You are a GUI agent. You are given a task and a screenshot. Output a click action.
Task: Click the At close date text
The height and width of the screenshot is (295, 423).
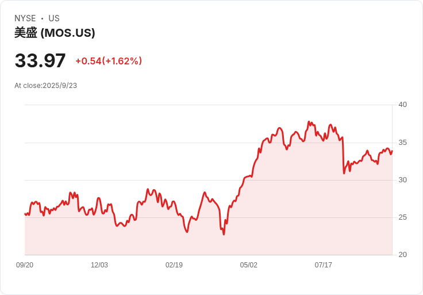(x=45, y=86)
